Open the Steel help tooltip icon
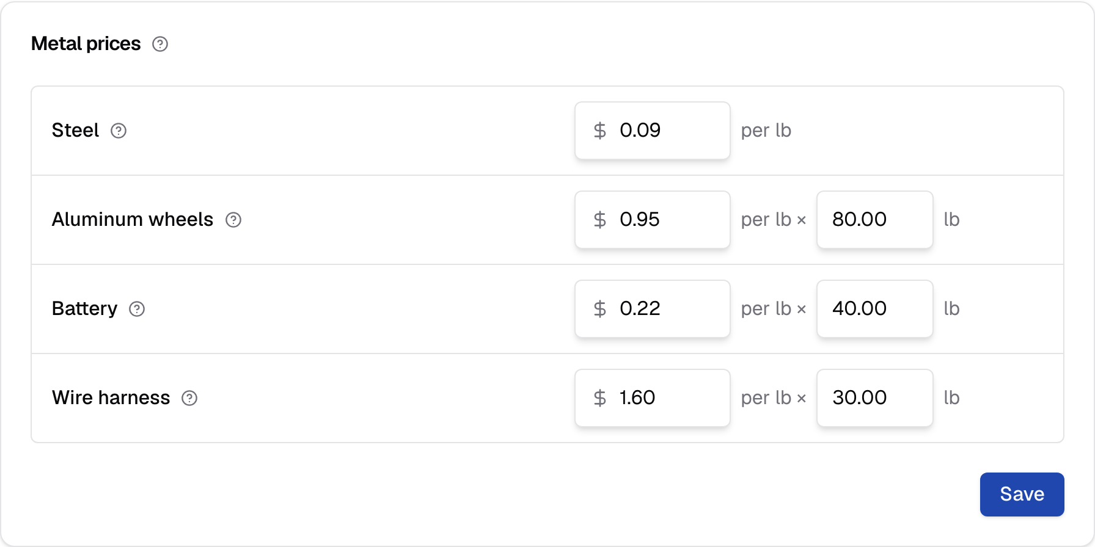Screen dimensions: 1095x547 119,131
